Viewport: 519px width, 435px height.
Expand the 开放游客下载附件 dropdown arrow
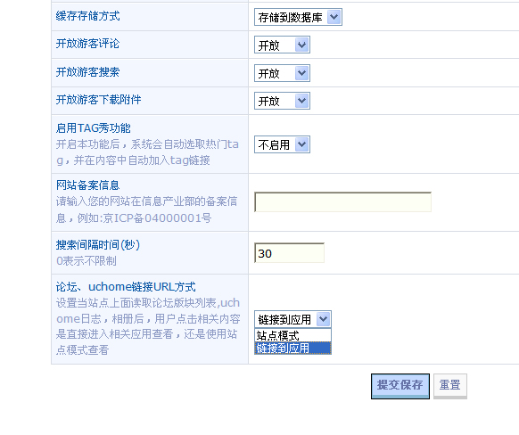pos(301,101)
